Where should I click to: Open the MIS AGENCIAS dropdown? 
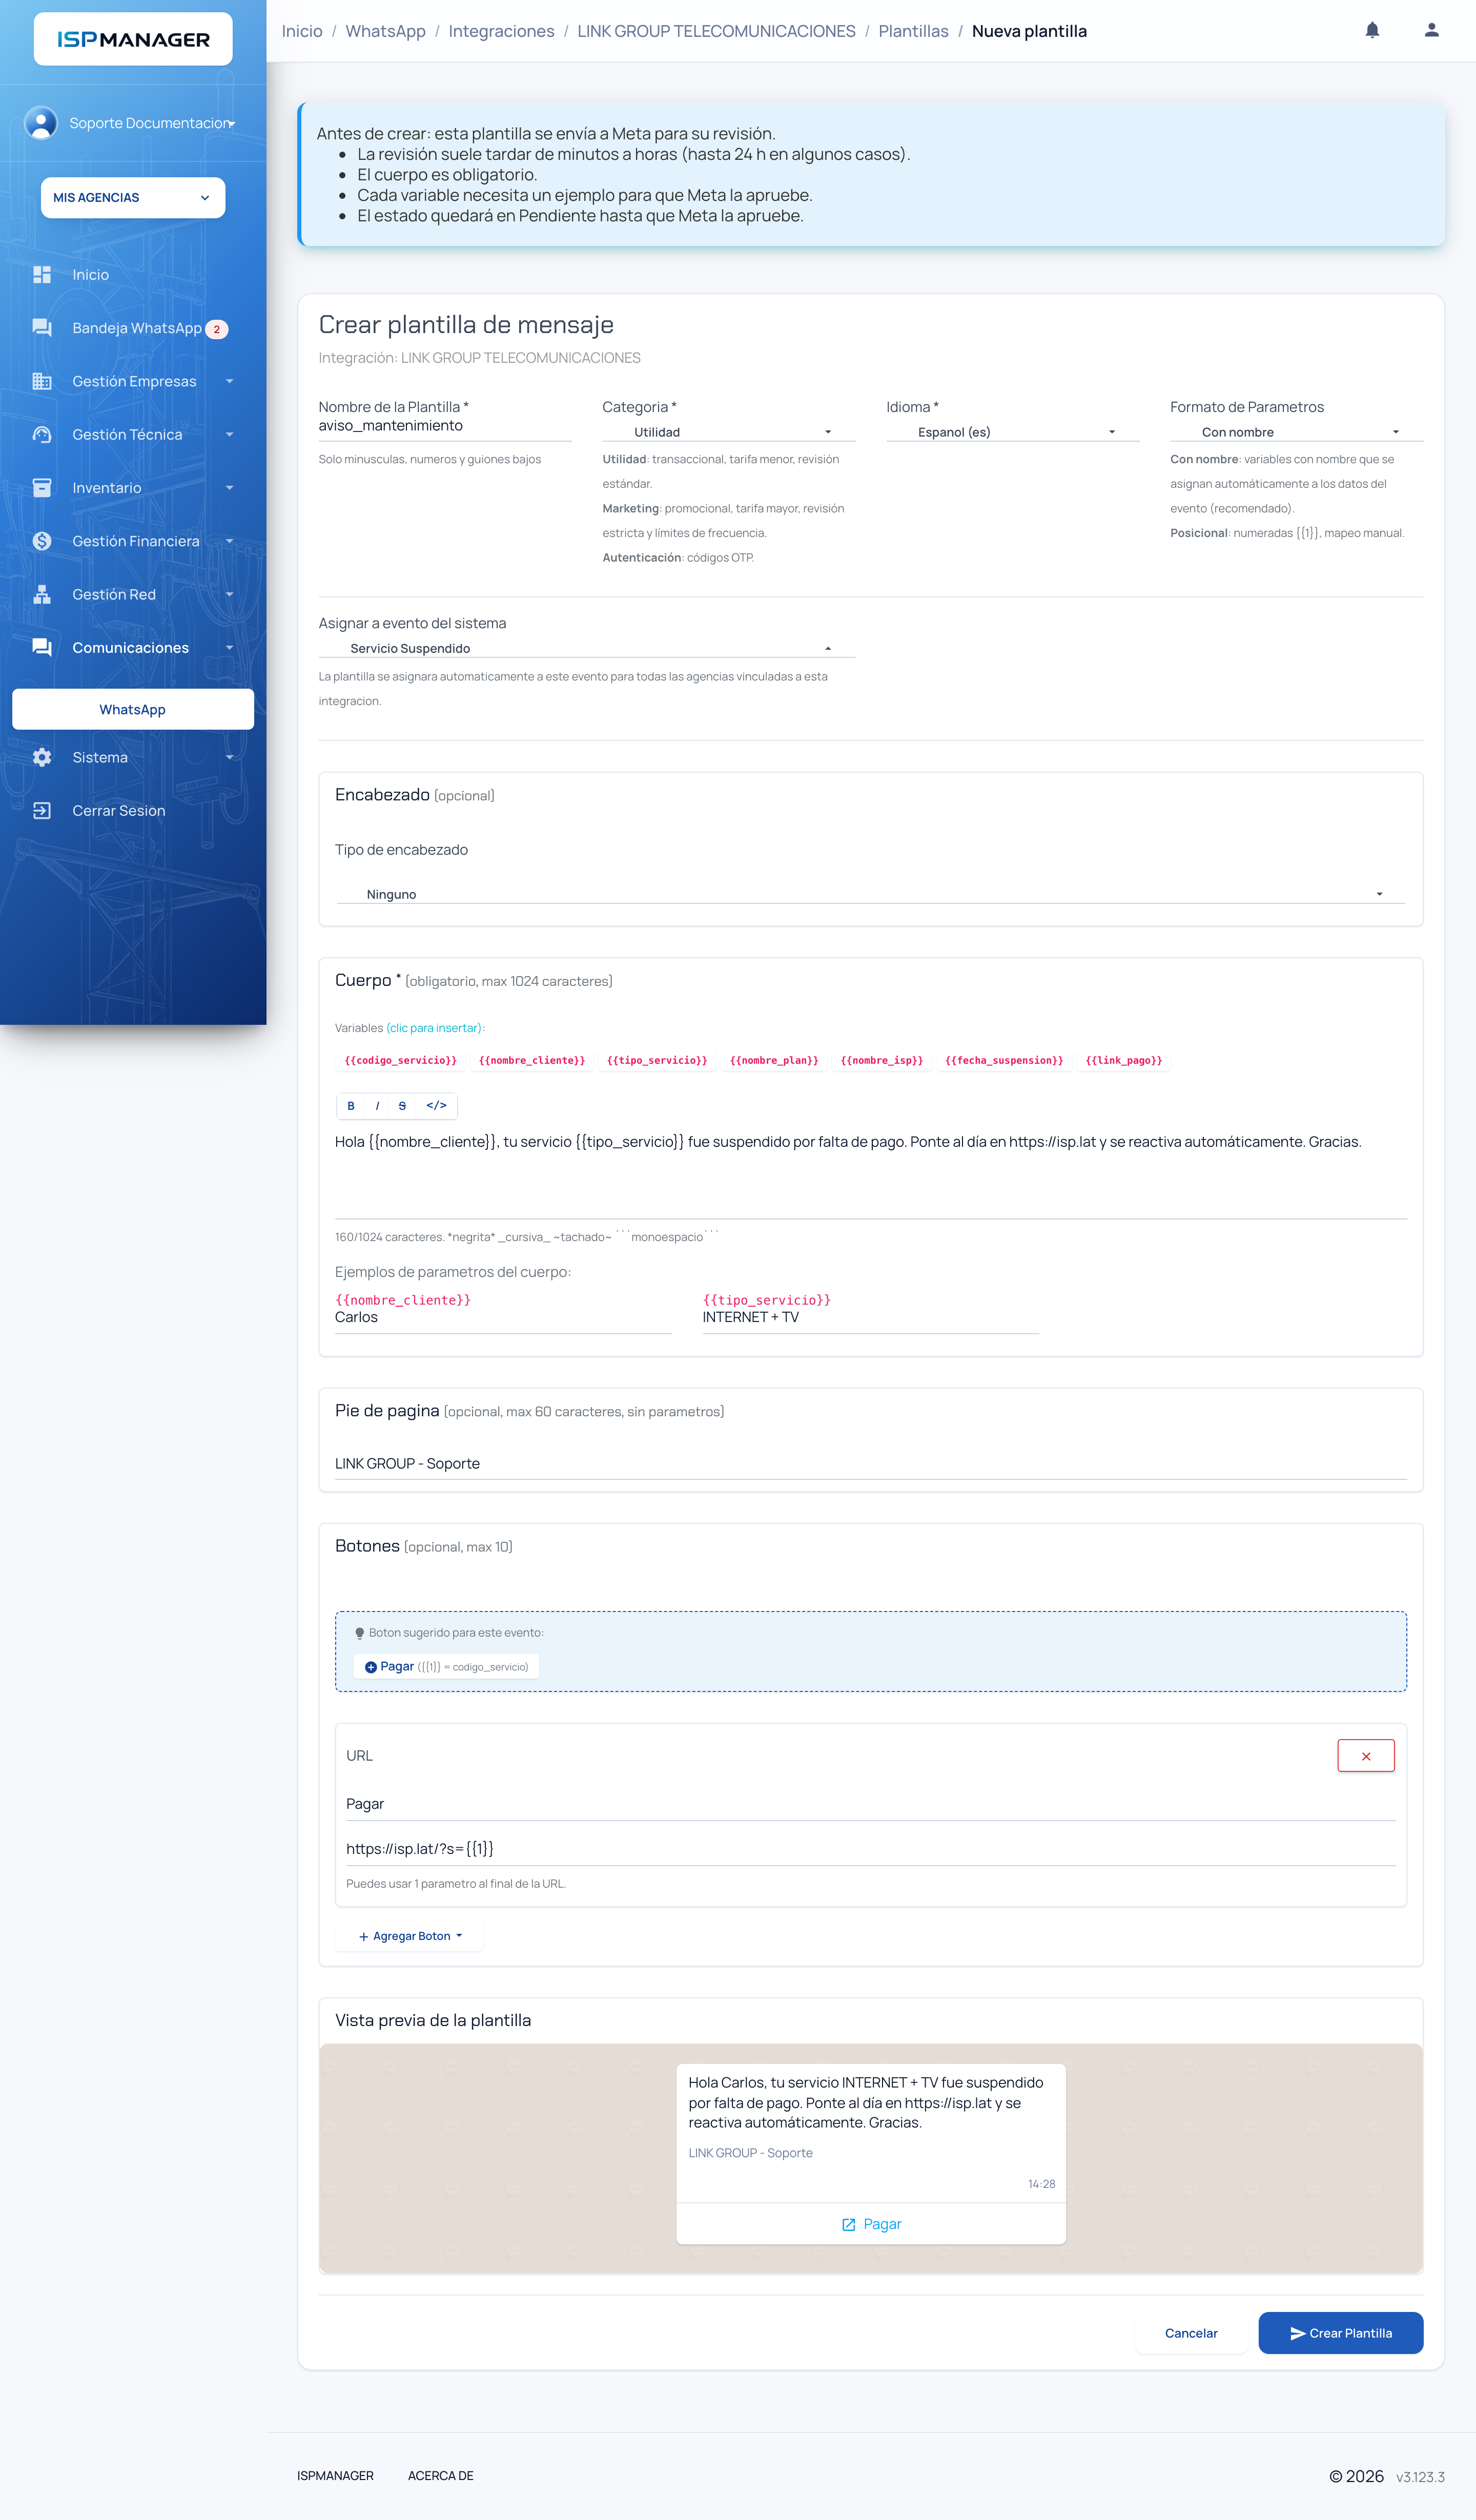coord(133,197)
